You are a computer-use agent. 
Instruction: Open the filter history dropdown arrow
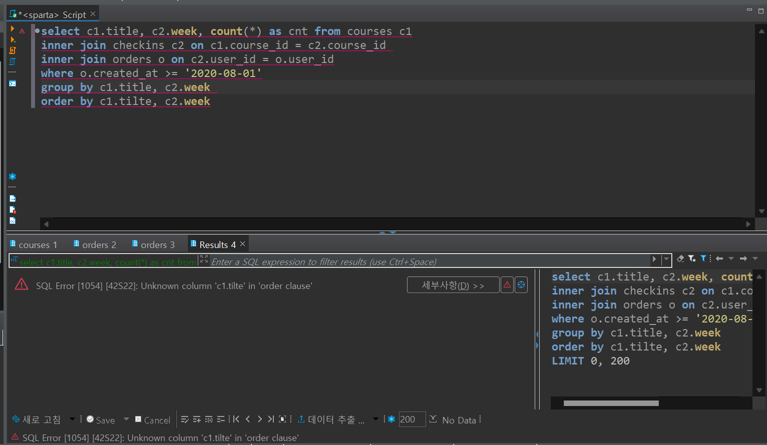click(x=666, y=259)
